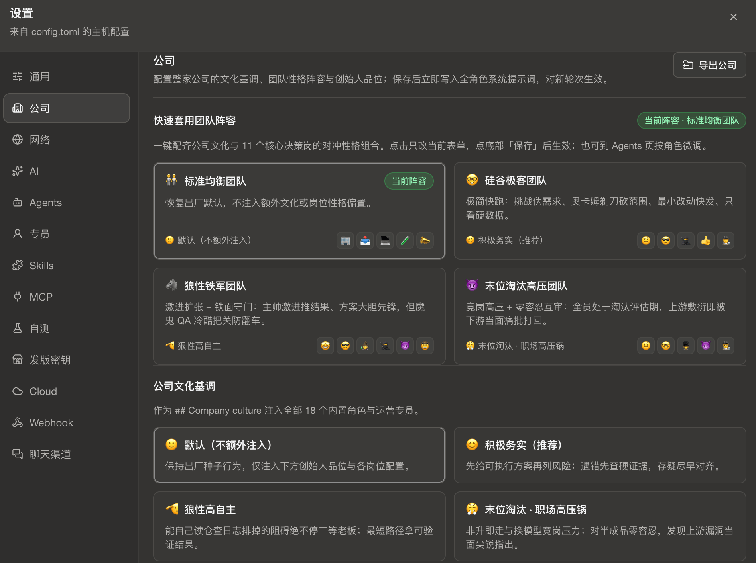Click the 导出公司 export button
Image resolution: width=756 pixels, height=563 pixels.
[x=709, y=65]
